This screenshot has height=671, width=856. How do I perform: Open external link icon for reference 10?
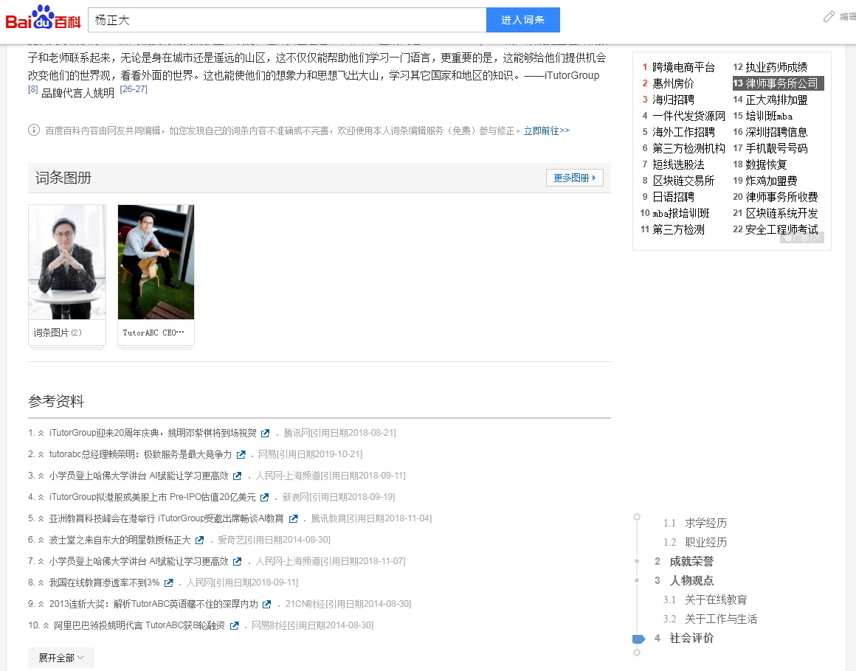point(234,625)
